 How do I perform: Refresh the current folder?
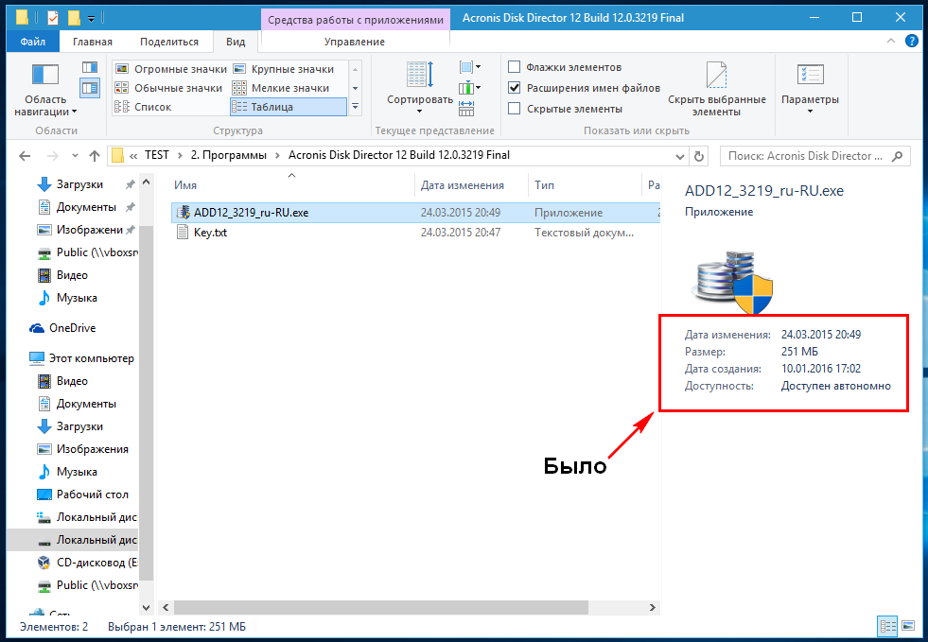[699, 156]
